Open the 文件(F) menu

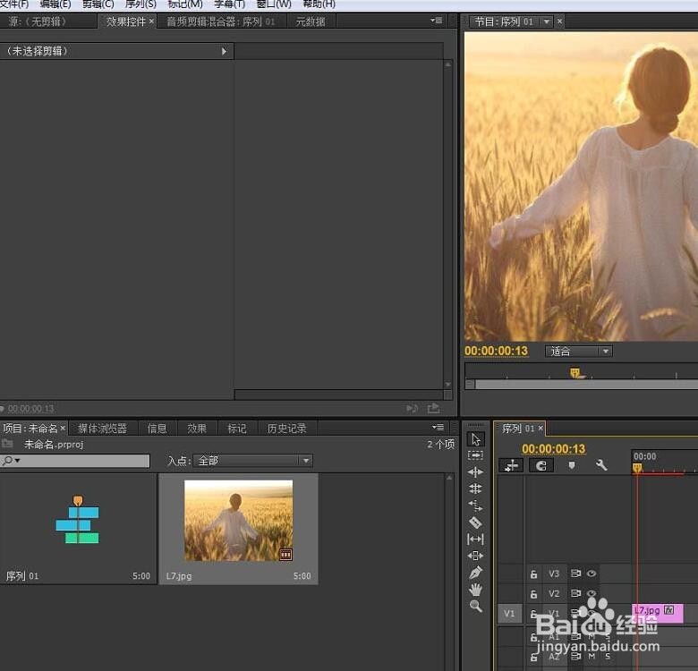14,4
